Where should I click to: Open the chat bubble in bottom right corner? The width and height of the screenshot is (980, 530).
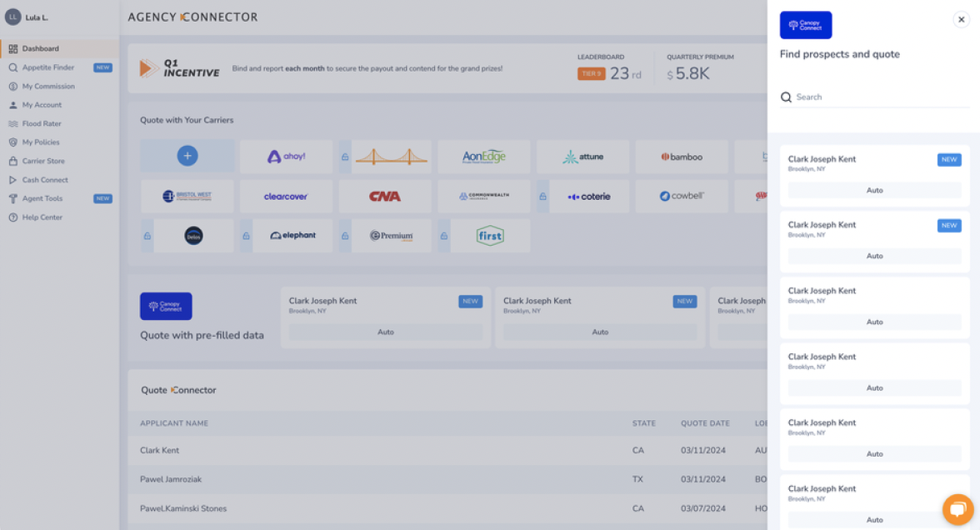click(x=957, y=509)
